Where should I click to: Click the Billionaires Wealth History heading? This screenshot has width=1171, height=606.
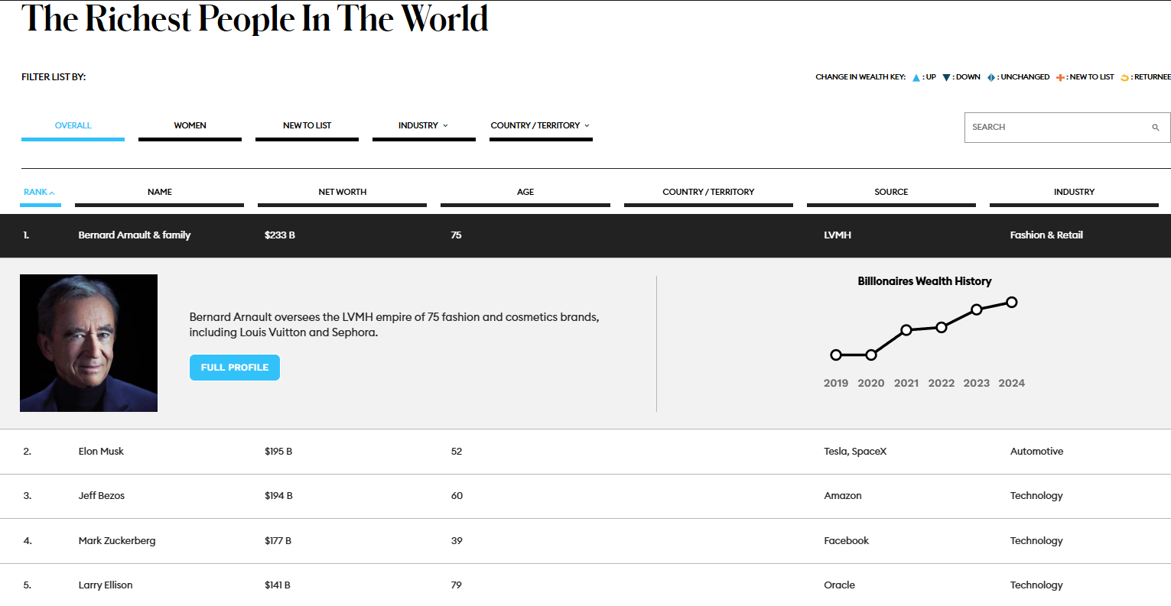coord(925,281)
